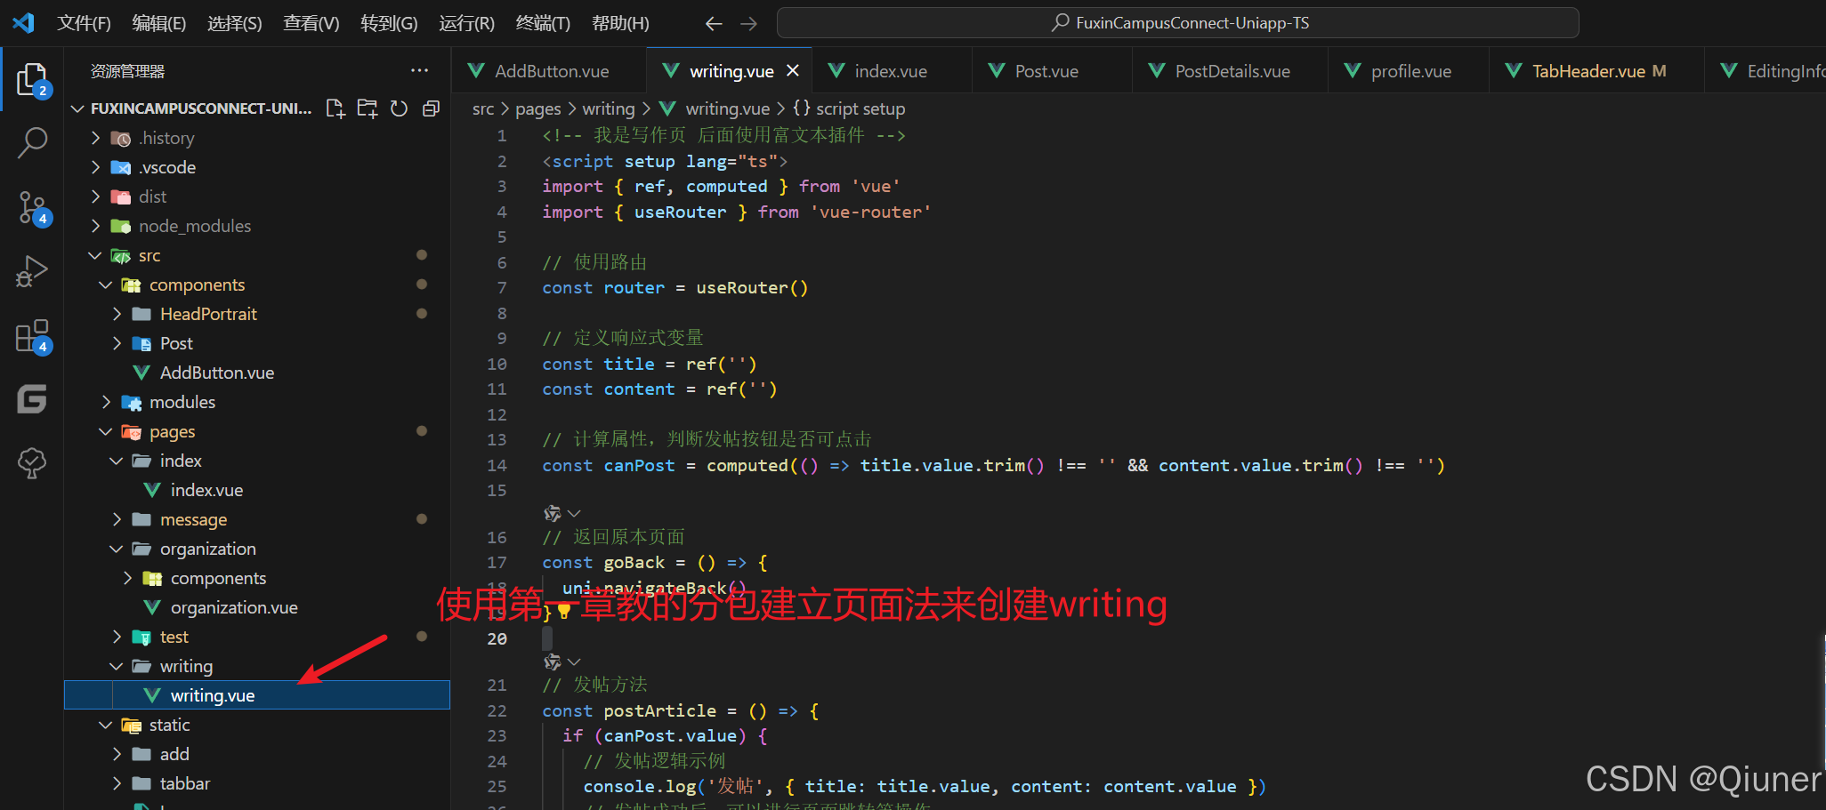Open the Explorer view in activity bar
Screen dimensions: 1826x810
pyautogui.click(x=32, y=80)
